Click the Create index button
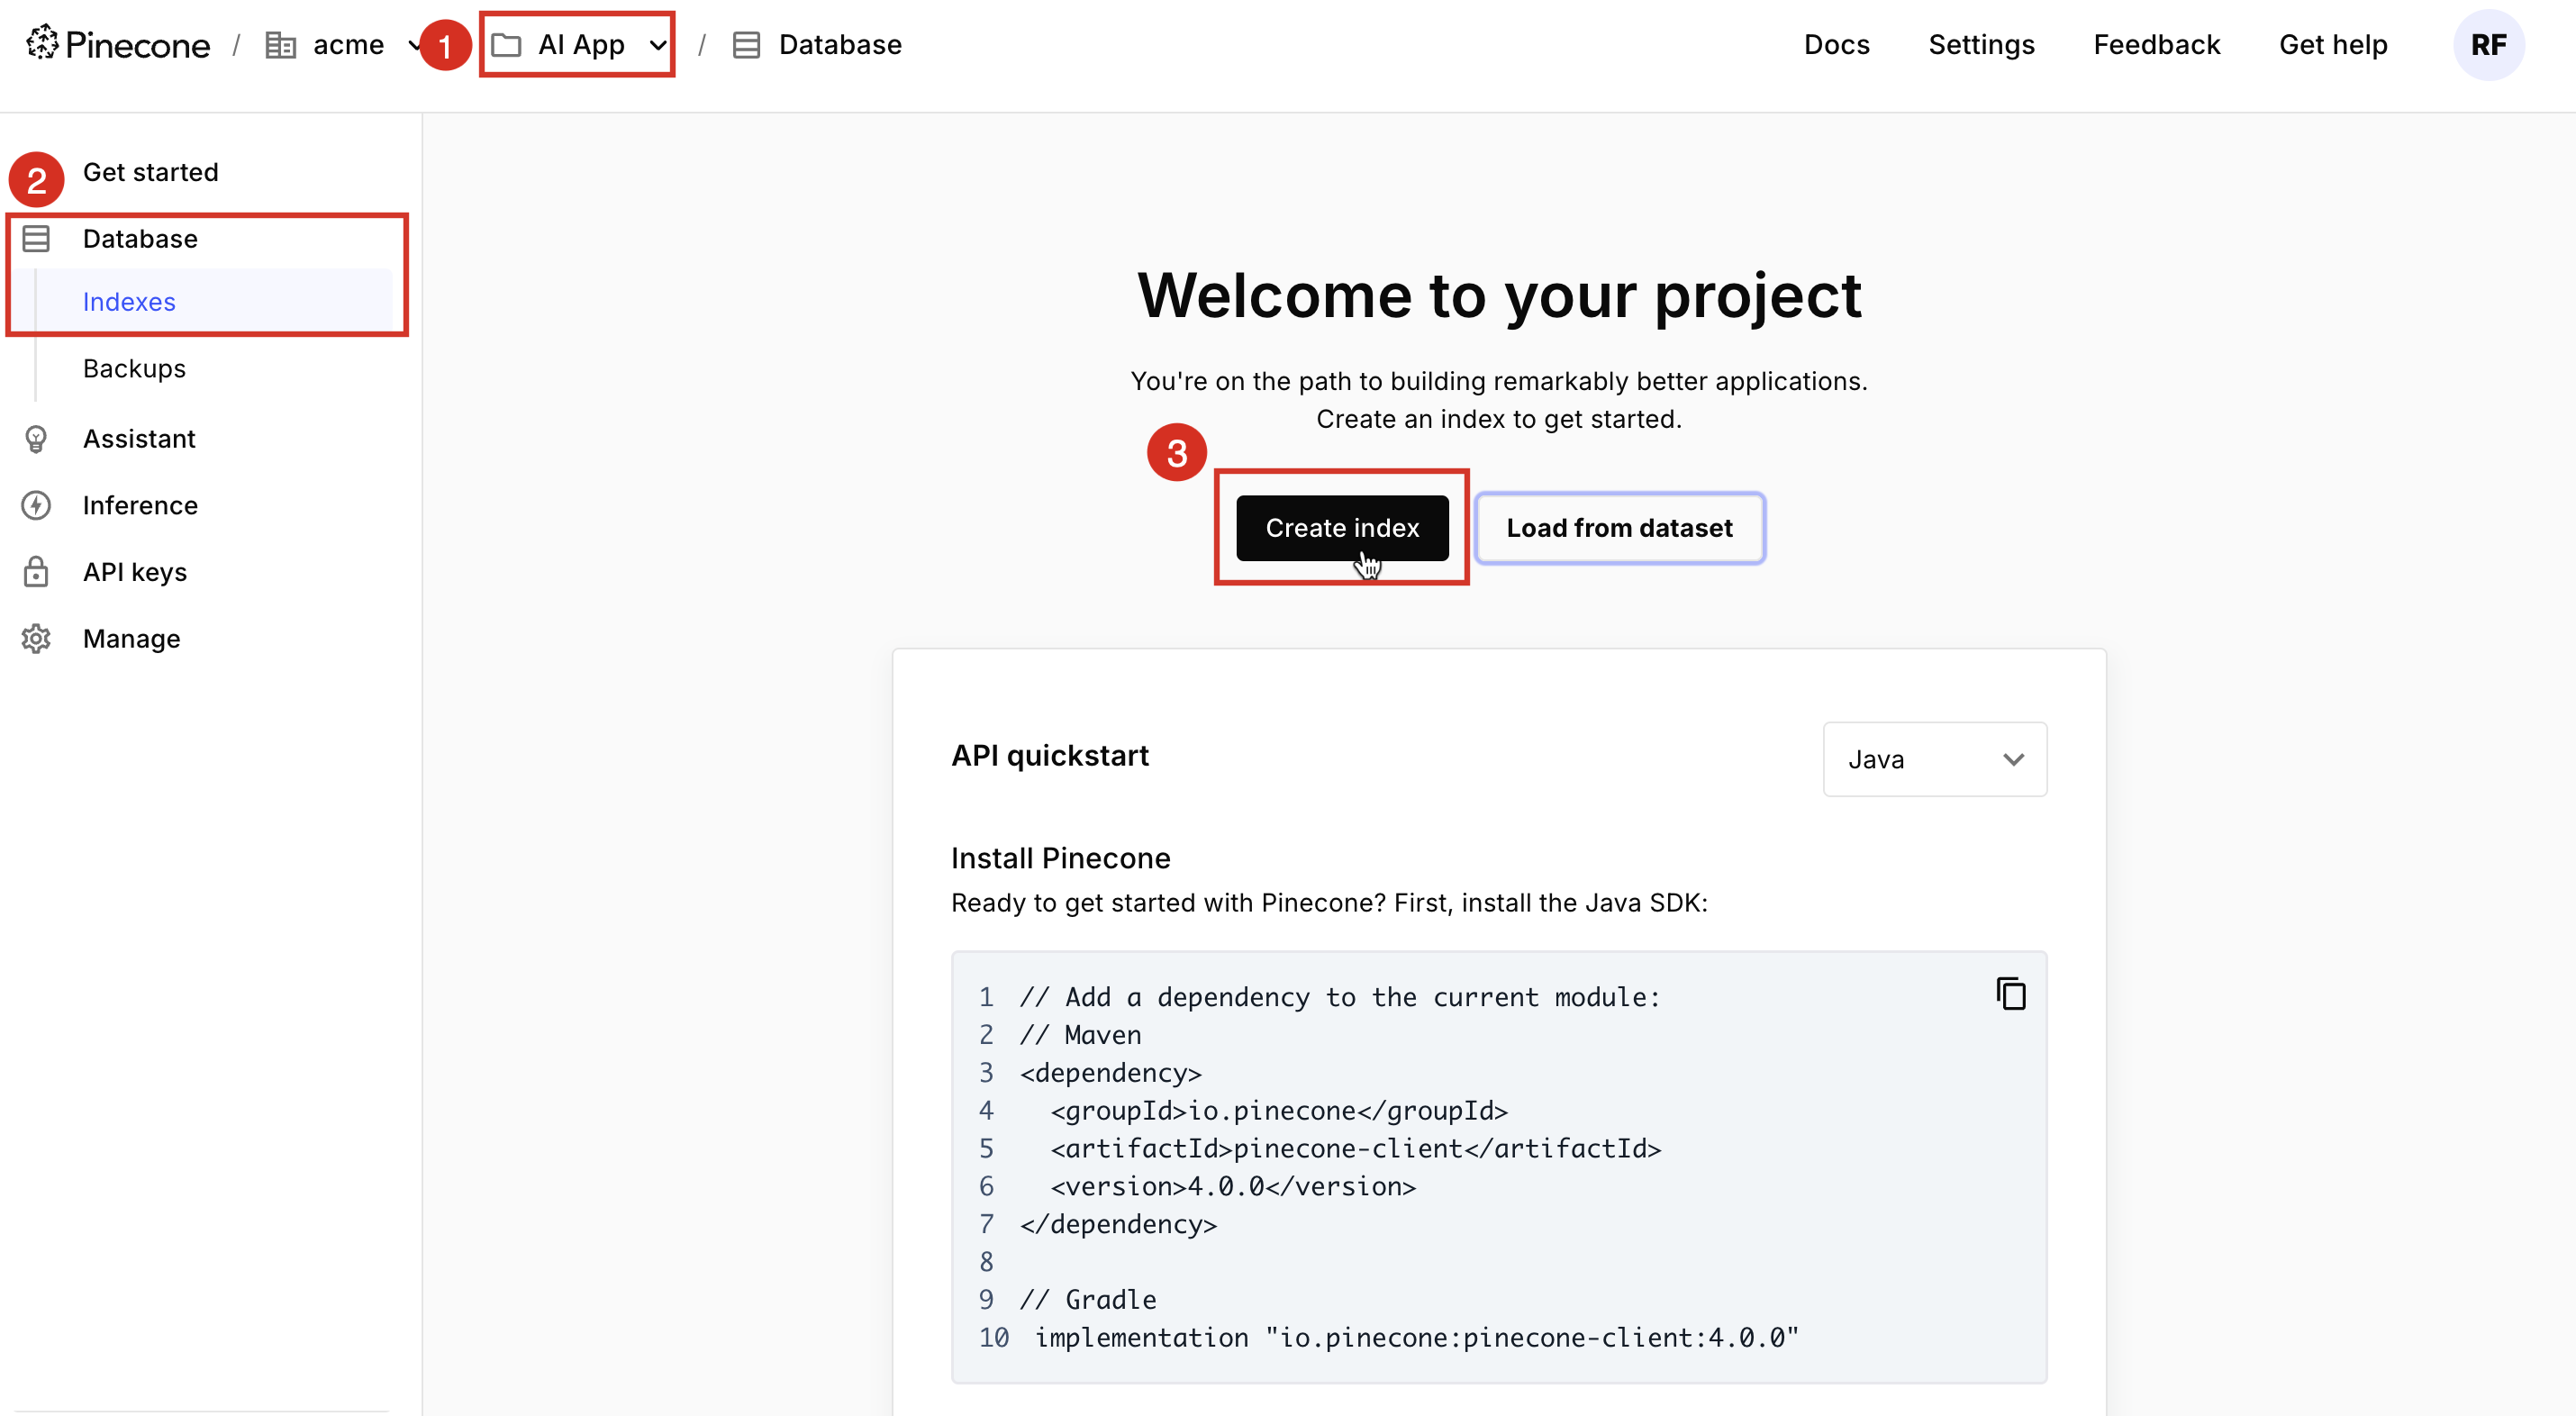Screen dimensions: 2576x1416 tap(1342, 528)
